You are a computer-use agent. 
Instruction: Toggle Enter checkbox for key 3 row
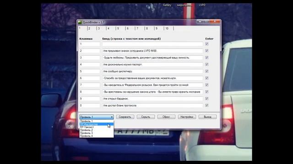[x=206, y=58]
